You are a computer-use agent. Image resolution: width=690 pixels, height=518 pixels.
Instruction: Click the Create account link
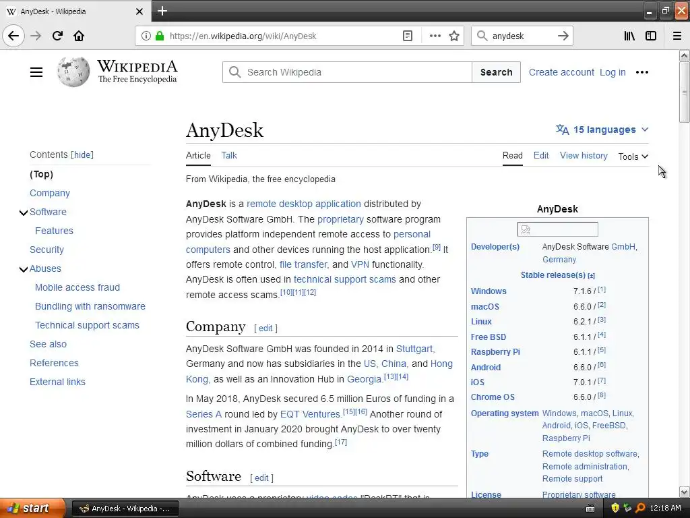561,72
